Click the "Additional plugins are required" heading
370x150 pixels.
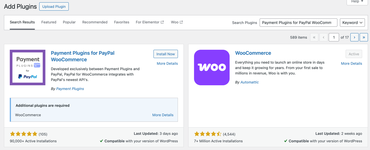[x=43, y=106]
